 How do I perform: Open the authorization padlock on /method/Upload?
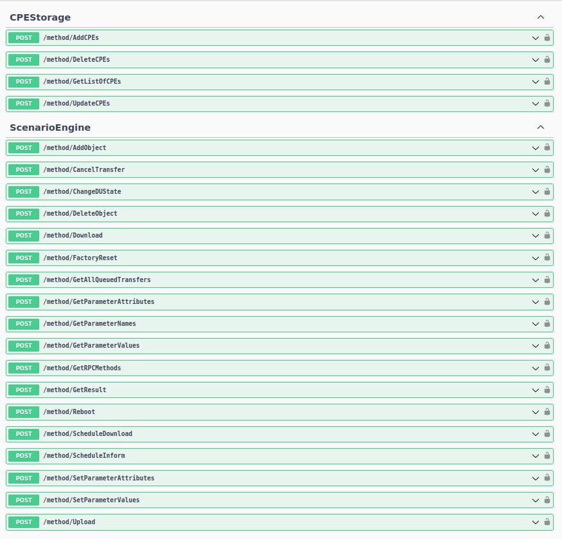tap(546, 522)
